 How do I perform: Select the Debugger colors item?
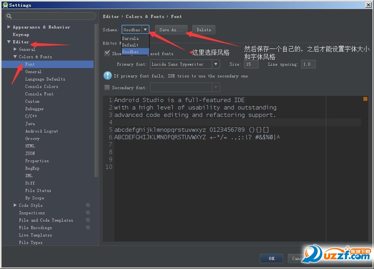[34, 109]
